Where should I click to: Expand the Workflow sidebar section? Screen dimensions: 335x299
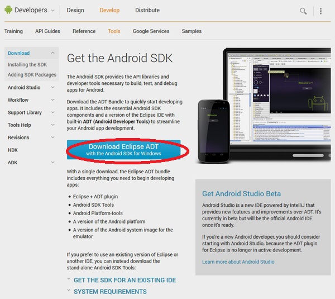click(x=52, y=100)
